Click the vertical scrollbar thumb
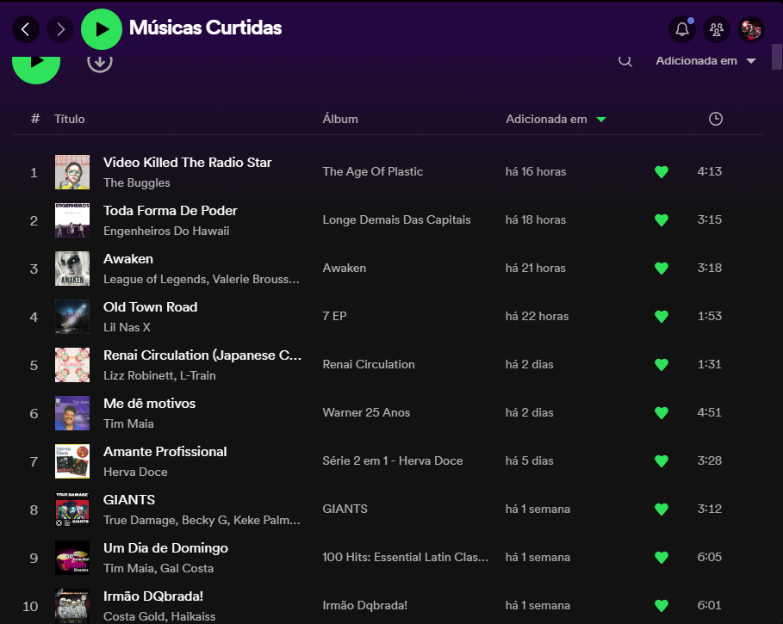The width and height of the screenshot is (783, 624). (777, 57)
